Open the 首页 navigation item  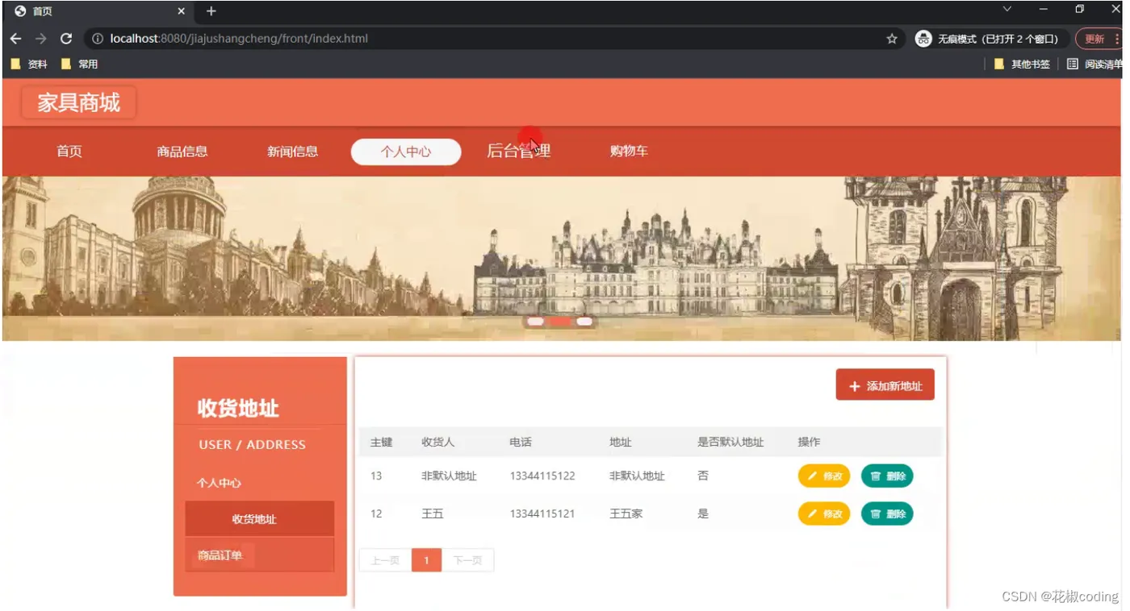(69, 152)
